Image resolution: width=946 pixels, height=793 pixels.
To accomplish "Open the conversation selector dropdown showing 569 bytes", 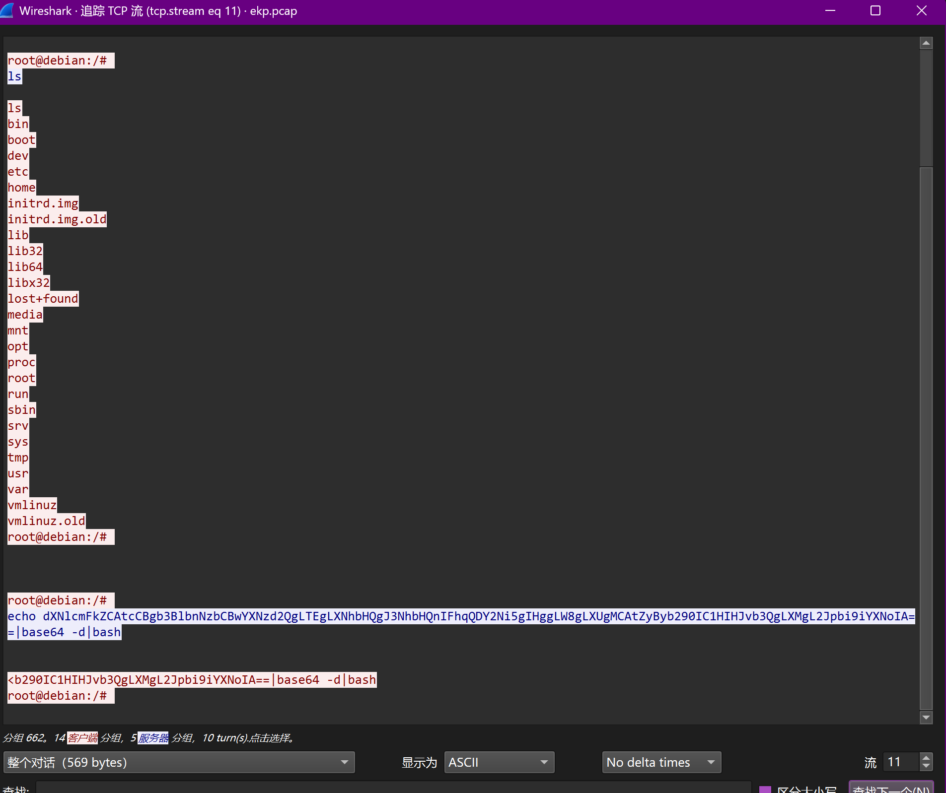I will pyautogui.click(x=179, y=762).
